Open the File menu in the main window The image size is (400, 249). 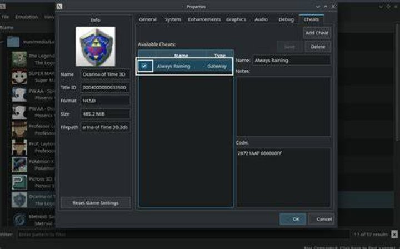pyautogui.click(x=5, y=17)
